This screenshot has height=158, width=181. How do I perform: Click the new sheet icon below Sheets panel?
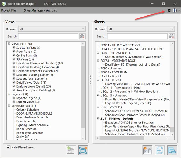[x=148, y=150]
